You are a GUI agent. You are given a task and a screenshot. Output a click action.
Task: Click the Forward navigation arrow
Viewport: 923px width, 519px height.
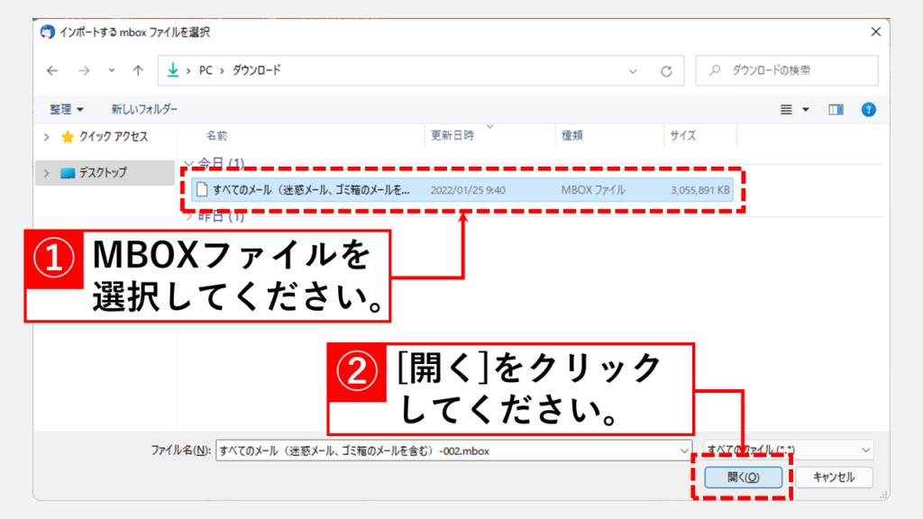84,70
